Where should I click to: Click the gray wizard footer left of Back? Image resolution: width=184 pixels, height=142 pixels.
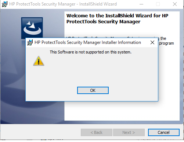coord(40,132)
